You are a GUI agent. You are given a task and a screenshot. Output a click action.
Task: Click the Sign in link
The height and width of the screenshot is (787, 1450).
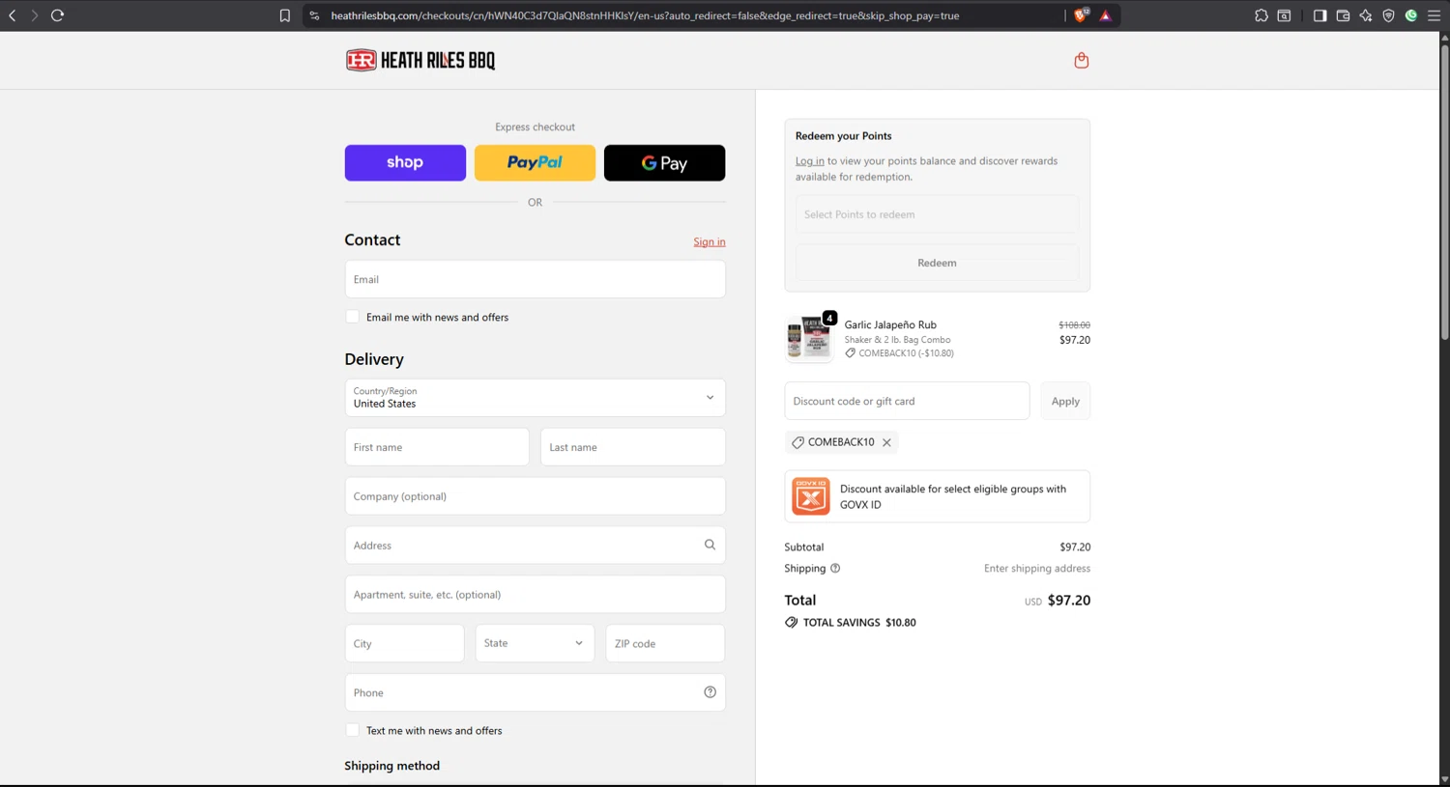[x=710, y=242]
